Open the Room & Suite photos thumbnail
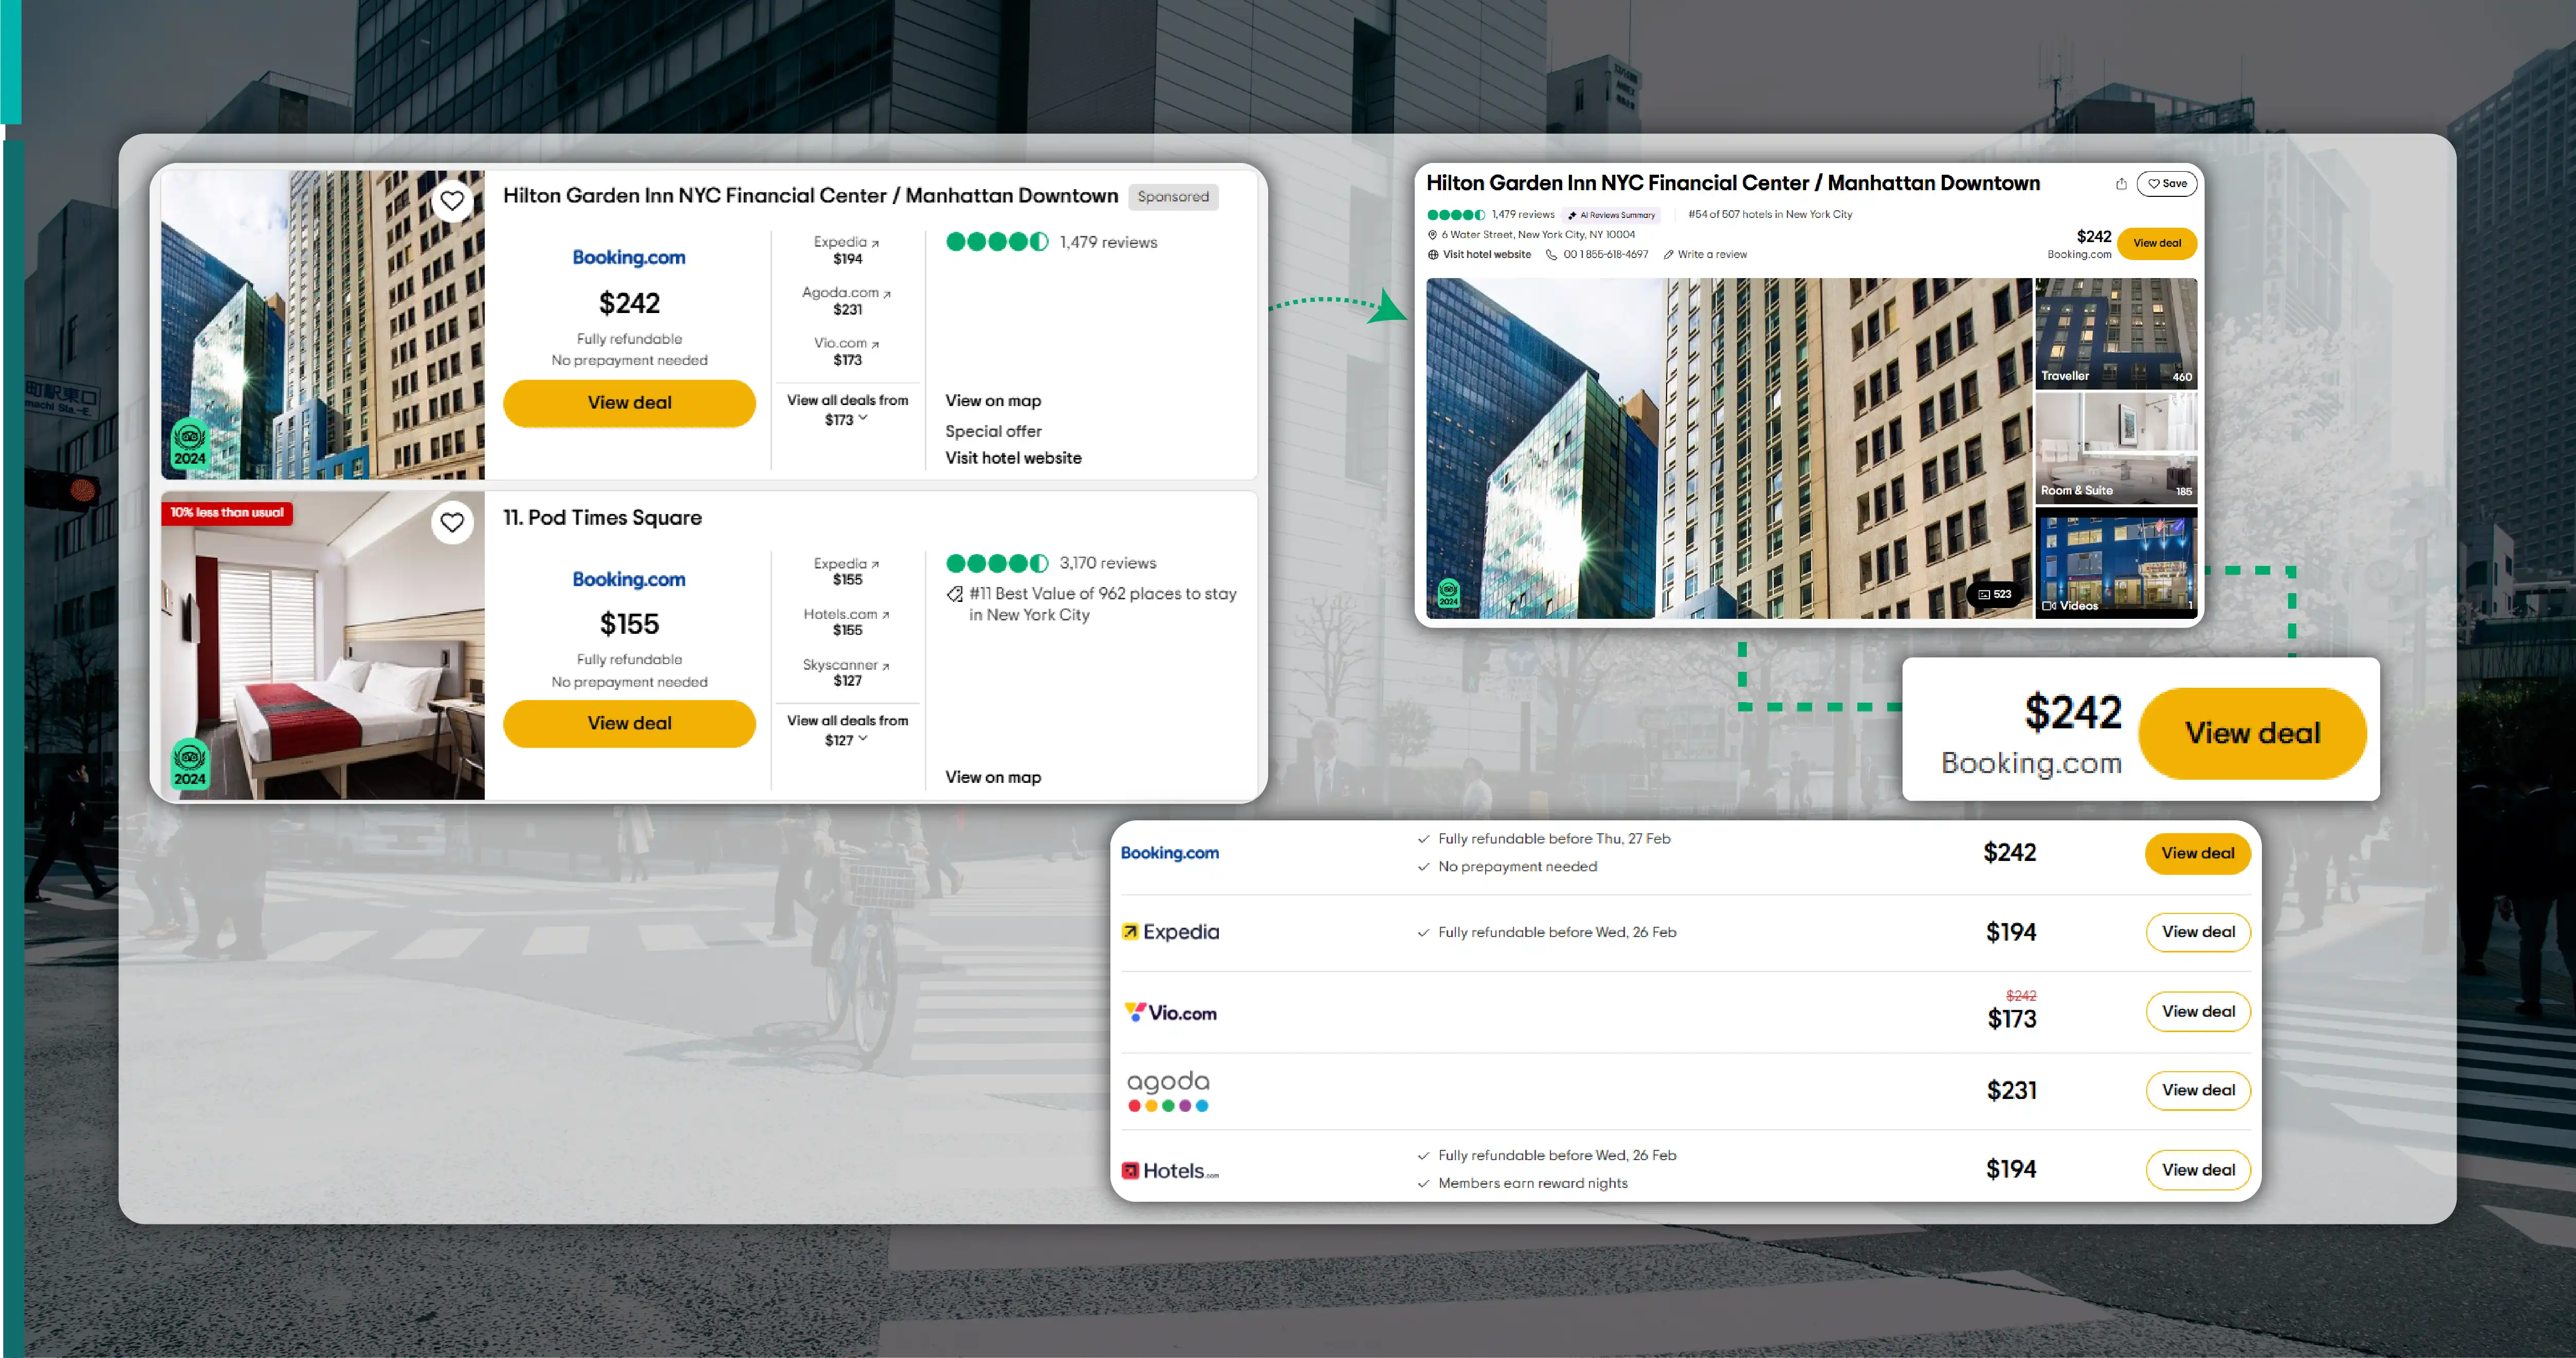 [x=2116, y=448]
